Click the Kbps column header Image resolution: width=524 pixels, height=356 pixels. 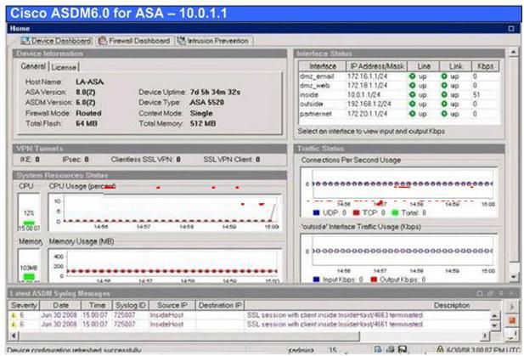[485, 66]
